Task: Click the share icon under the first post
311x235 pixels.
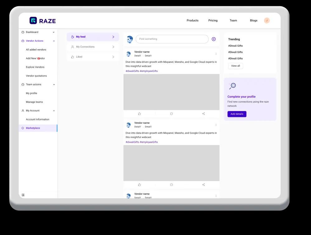Action: point(203,113)
